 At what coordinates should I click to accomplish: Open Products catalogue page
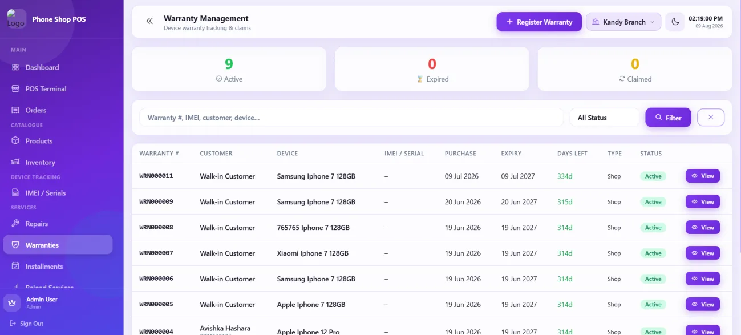[58, 141]
